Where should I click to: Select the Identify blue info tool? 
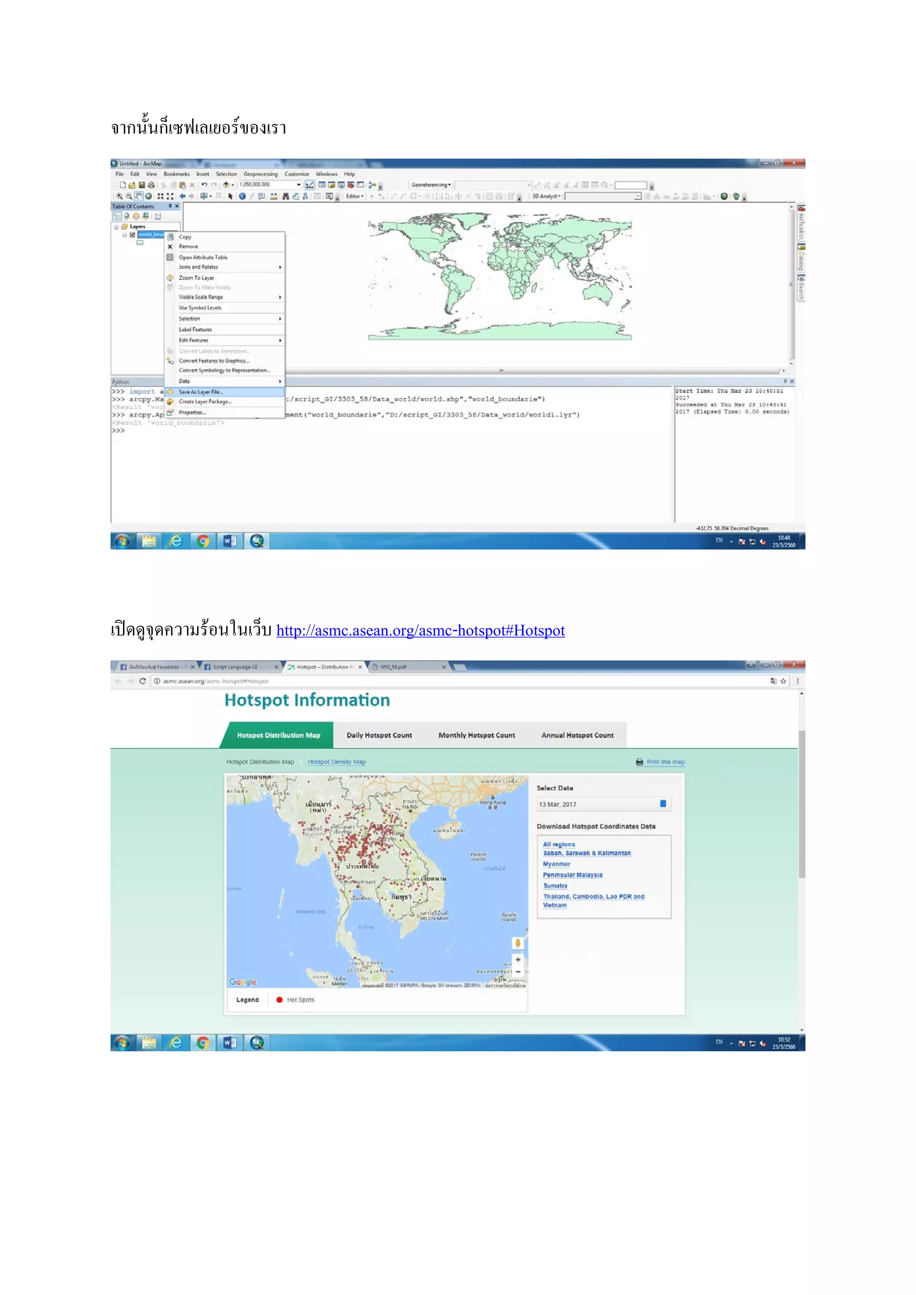(x=242, y=196)
